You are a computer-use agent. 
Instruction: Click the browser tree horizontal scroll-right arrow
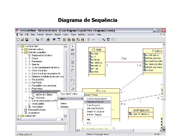point(62,119)
